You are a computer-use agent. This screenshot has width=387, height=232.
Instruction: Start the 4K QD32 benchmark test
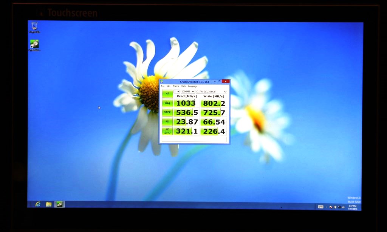point(167,131)
